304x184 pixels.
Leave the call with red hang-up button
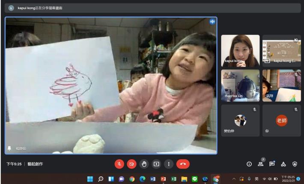click(183, 164)
